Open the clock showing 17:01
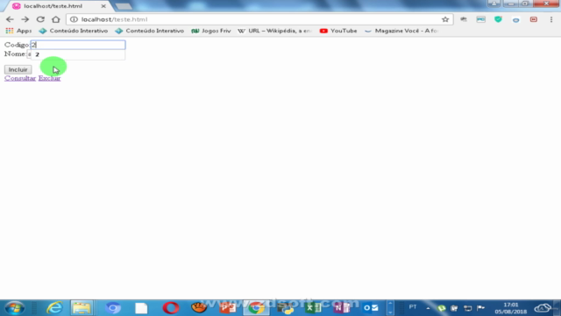Image resolution: width=561 pixels, height=316 pixels. point(511,308)
